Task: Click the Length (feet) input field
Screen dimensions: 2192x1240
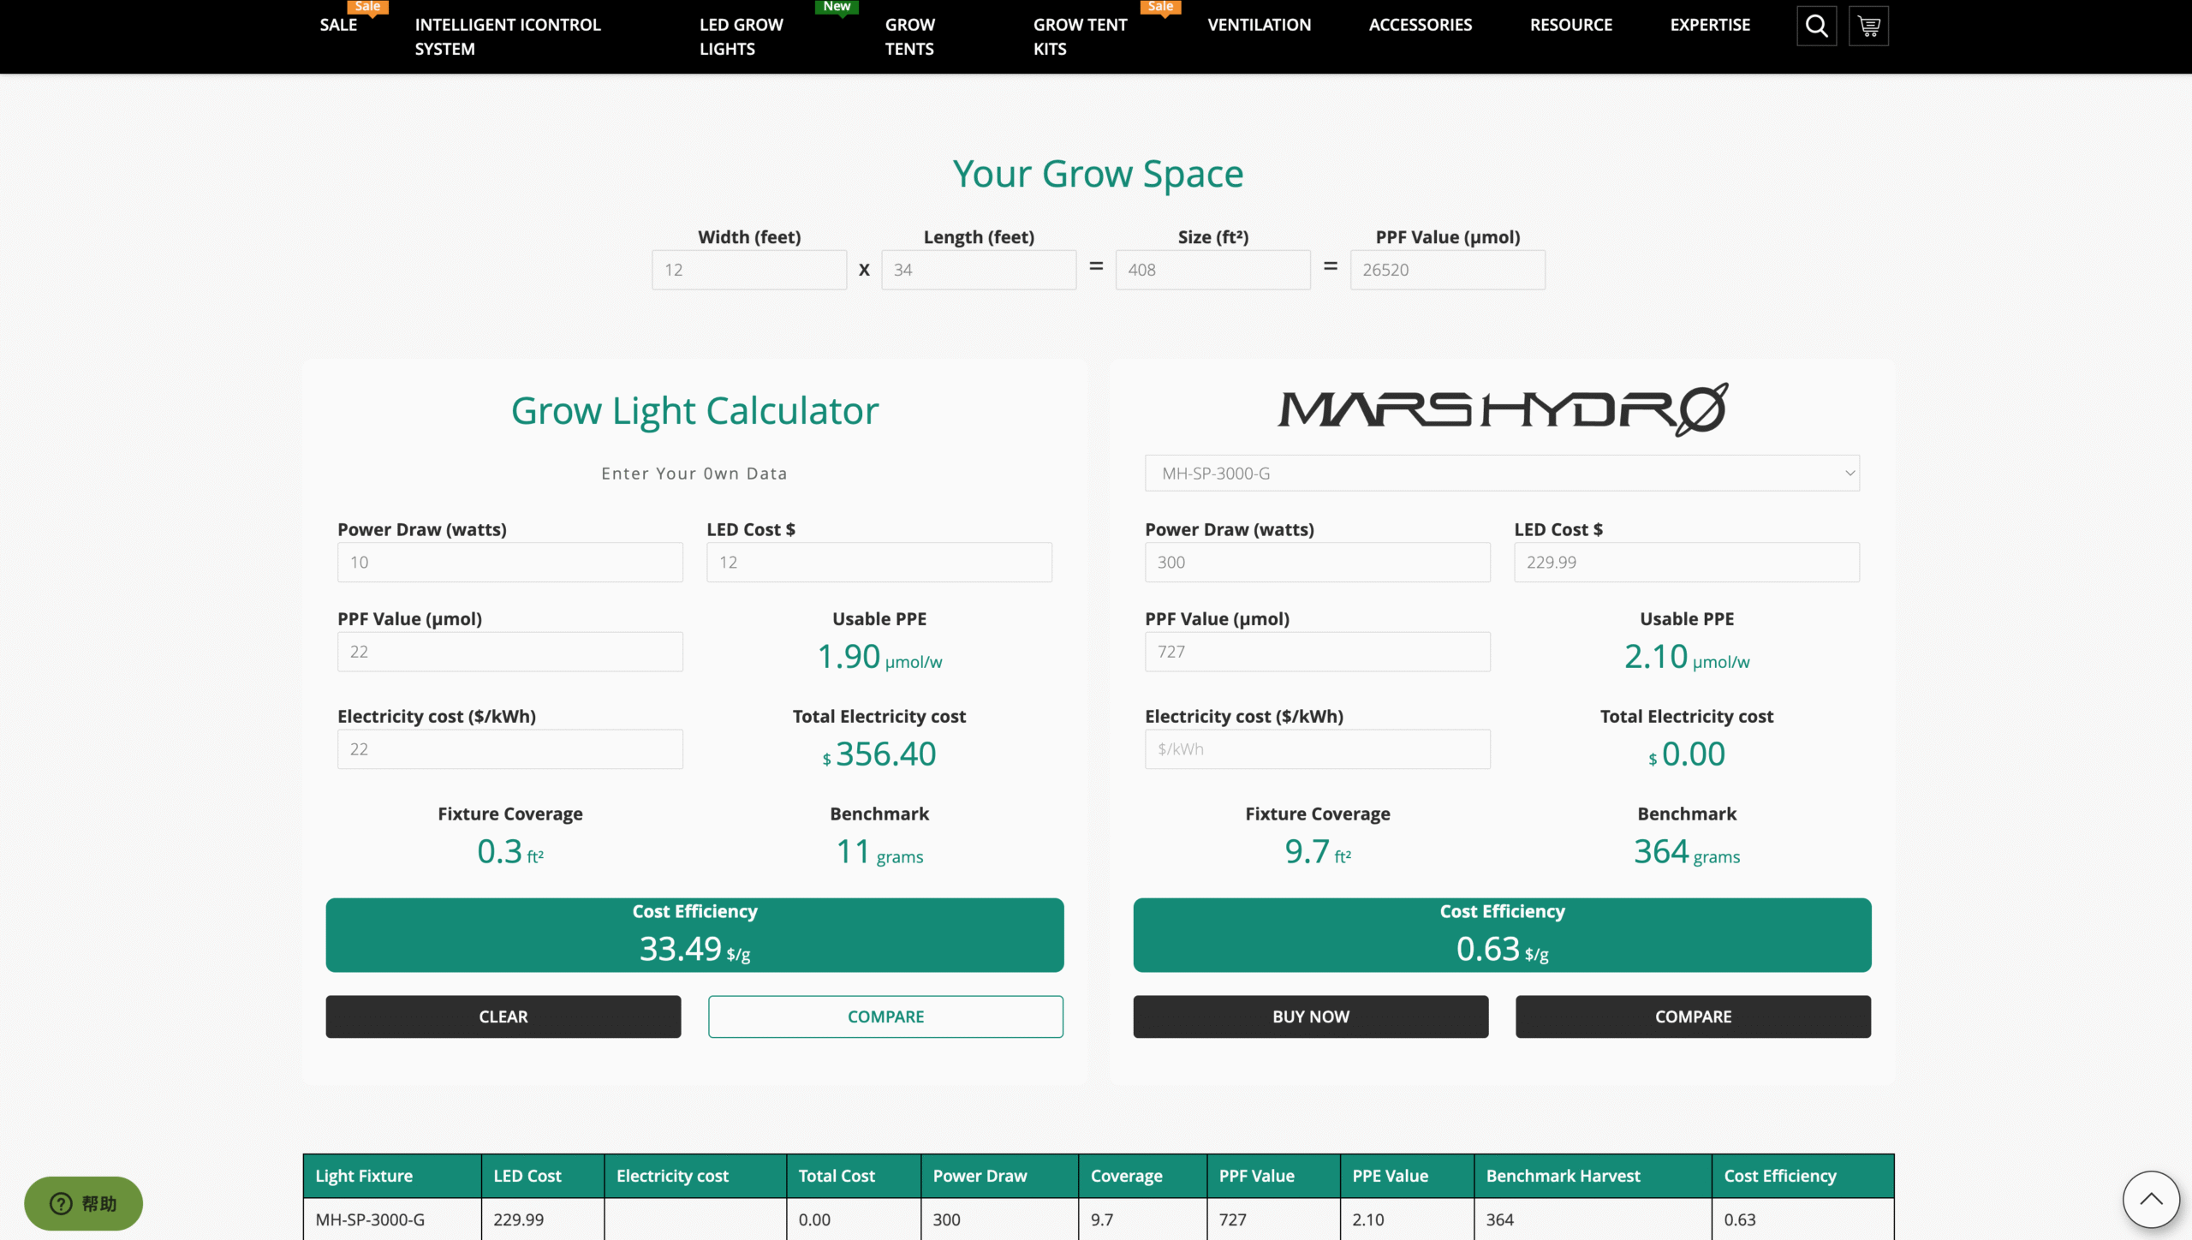Action: (x=978, y=269)
